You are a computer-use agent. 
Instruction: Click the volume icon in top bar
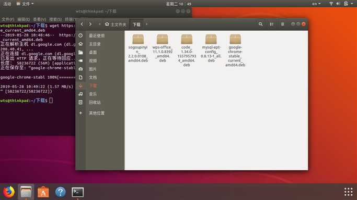coord(338,4)
